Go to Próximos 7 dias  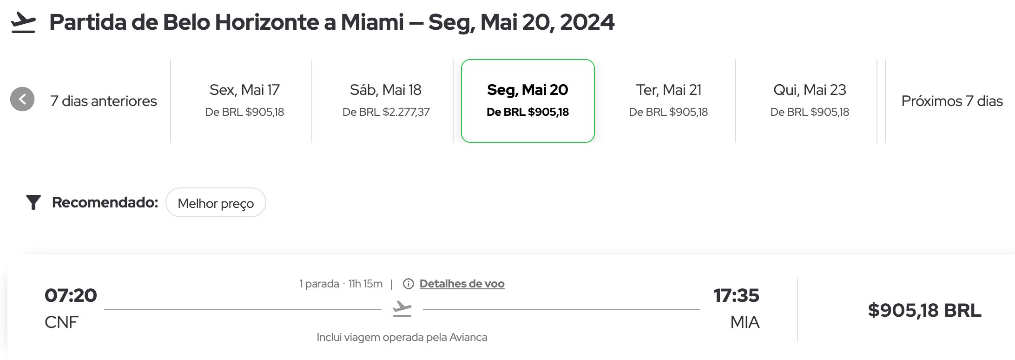(952, 101)
